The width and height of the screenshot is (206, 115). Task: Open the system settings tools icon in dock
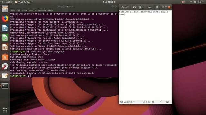5,66
